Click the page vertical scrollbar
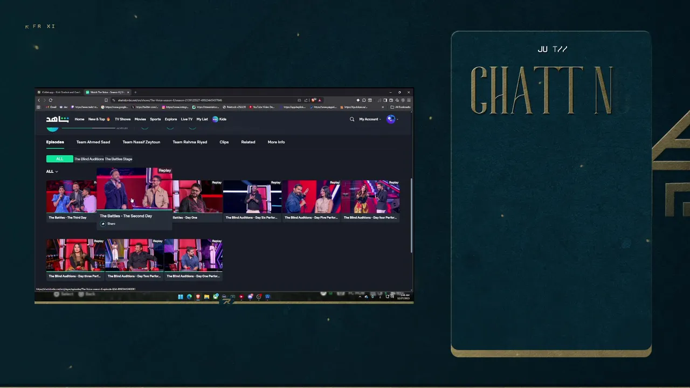The width and height of the screenshot is (690, 388). 411,216
